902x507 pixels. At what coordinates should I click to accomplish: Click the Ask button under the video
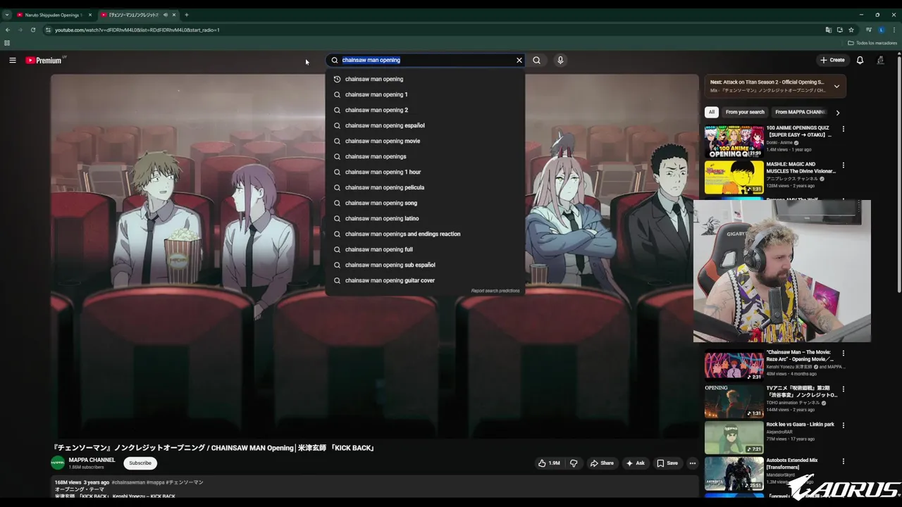click(636, 463)
